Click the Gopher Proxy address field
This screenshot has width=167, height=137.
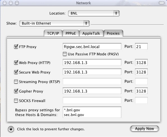point(92,91)
